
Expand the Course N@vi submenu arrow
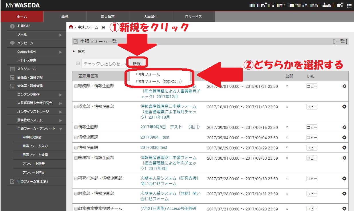[61, 52]
